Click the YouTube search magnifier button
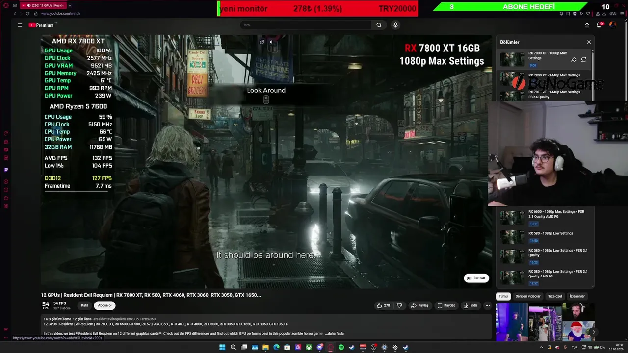Screen dimensions: 628x353 (x=379, y=25)
